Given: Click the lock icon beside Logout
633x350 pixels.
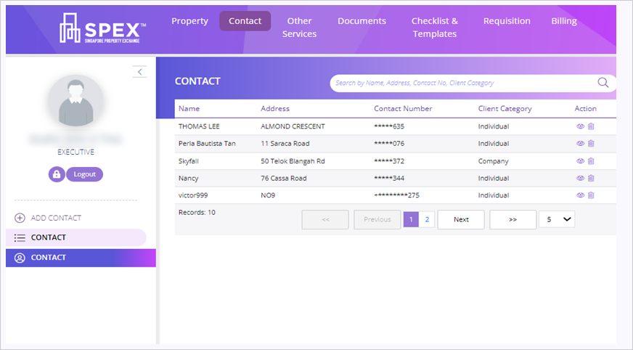Looking at the screenshot, I should tap(57, 174).
